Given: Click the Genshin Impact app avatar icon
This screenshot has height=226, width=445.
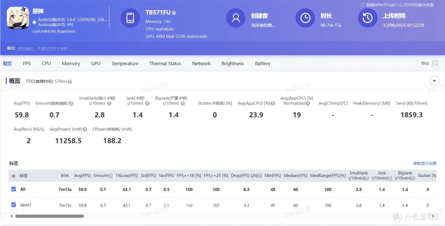Looking at the screenshot, I should point(18,18).
